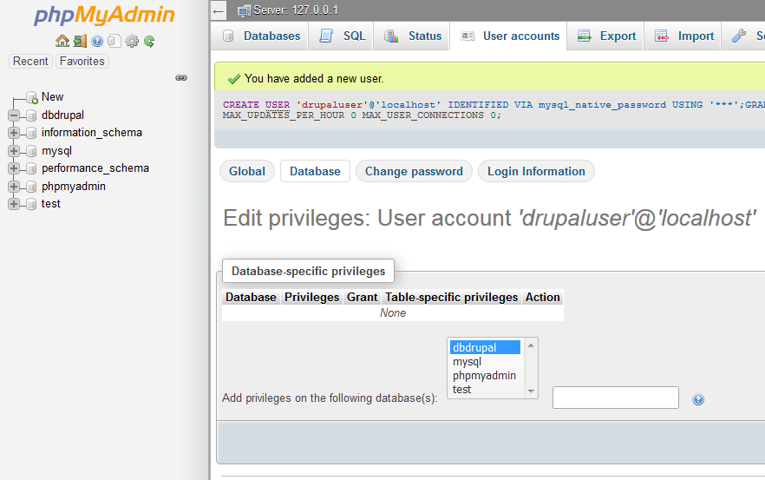Show the Recent tables list
Screen dimensions: 765x480
(x=30, y=61)
